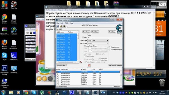This screenshot has height=95, width=169.
Task: Toggle the Hex checkbox
Action: (x=83, y=37)
